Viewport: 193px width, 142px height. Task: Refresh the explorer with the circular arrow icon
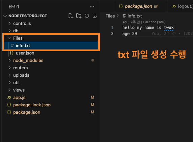pyautogui.click(x=87, y=16)
